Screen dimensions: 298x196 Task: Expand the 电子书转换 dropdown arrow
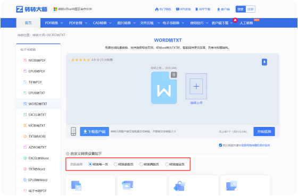[x=183, y=23]
